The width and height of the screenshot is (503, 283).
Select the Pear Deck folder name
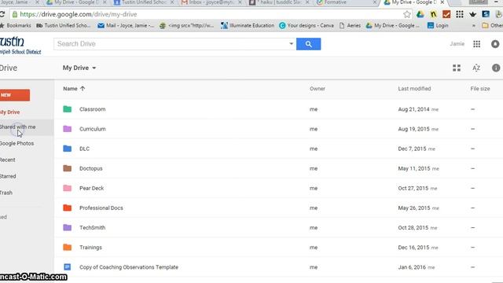(91, 189)
